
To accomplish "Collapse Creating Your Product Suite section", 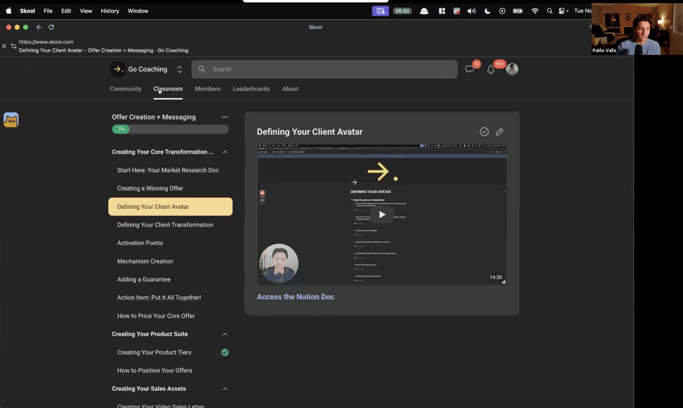I will pos(225,334).
